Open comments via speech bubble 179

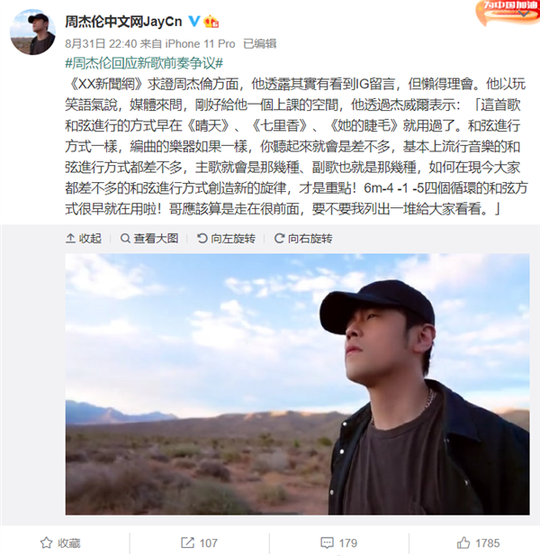click(x=339, y=542)
